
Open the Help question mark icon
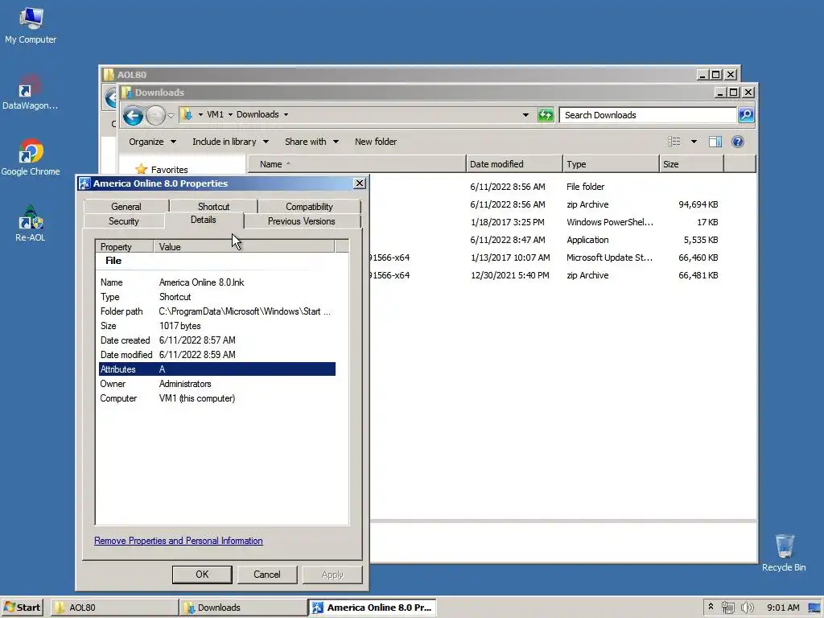[737, 142]
